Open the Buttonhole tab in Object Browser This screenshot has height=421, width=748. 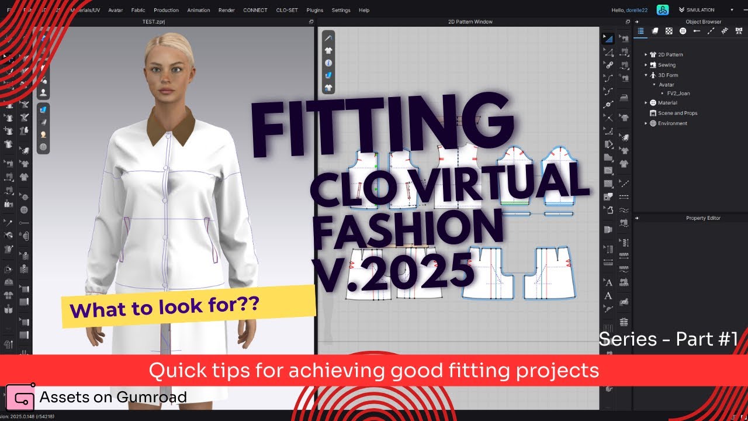(697, 31)
